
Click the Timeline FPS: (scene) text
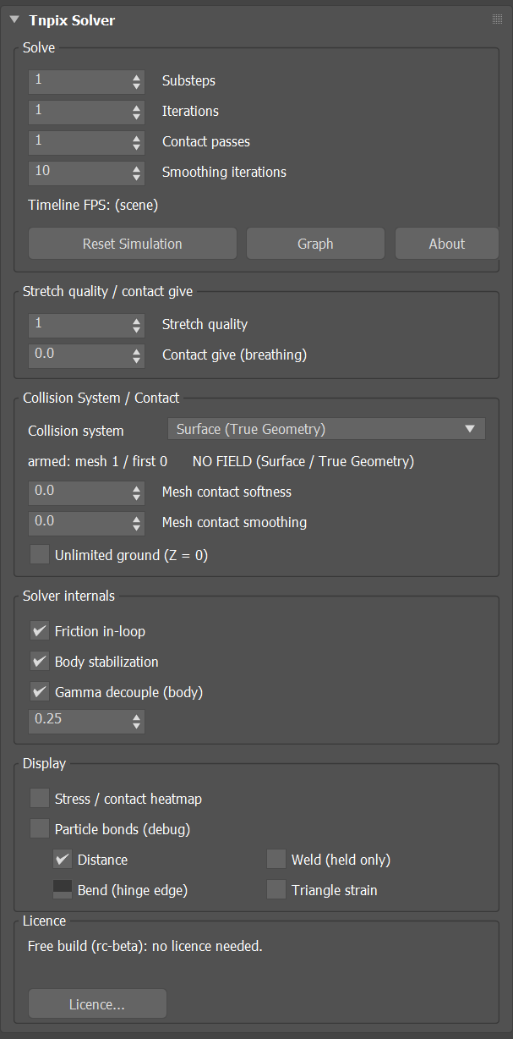coord(93,205)
